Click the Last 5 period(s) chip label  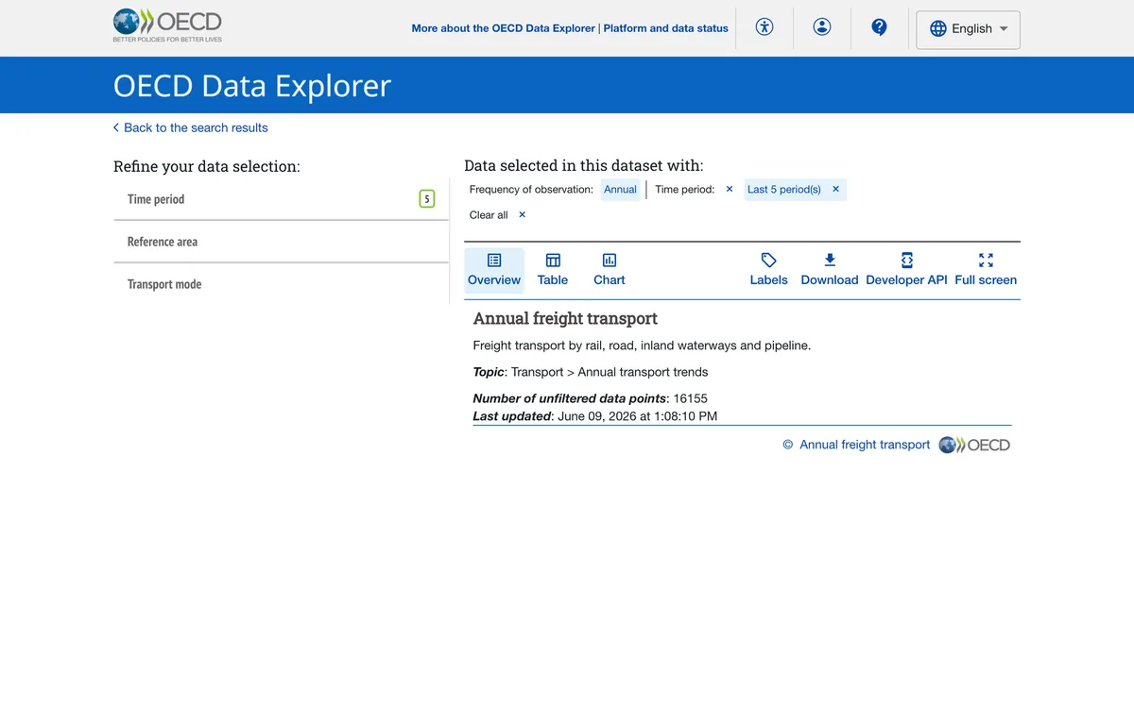(784, 190)
